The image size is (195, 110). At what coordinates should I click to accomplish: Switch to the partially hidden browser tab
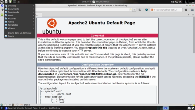point(38,15)
